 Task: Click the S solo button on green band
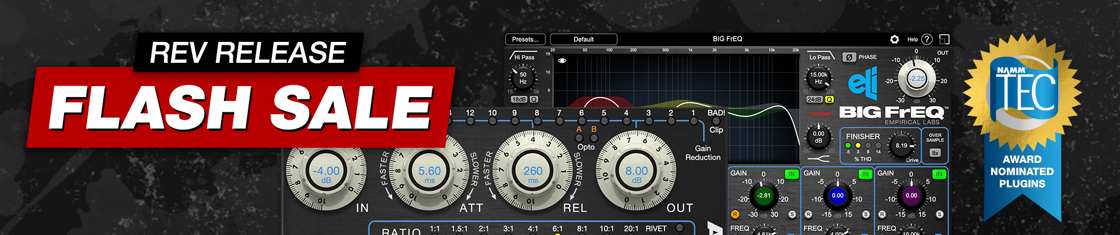(x=792, y=215)
